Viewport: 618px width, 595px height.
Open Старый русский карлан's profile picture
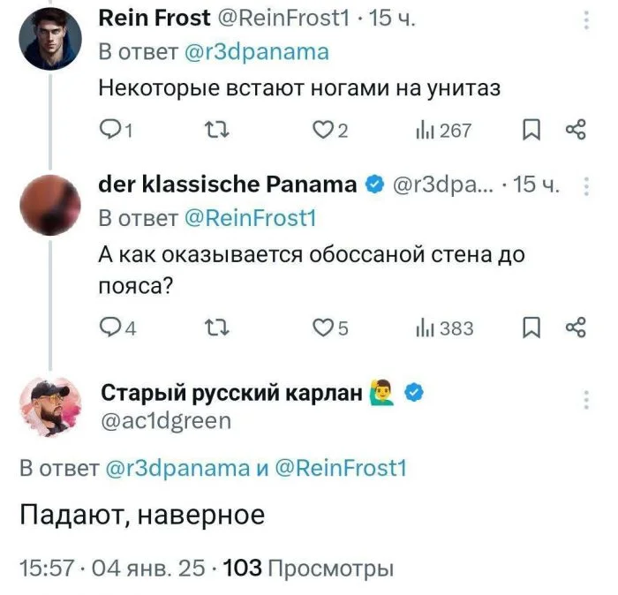50,407
